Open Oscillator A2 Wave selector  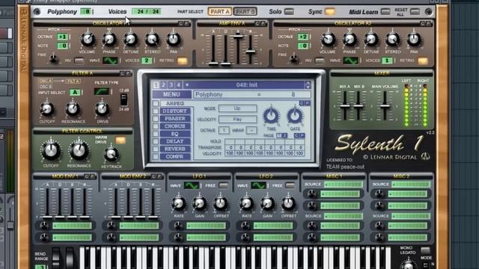350,61
